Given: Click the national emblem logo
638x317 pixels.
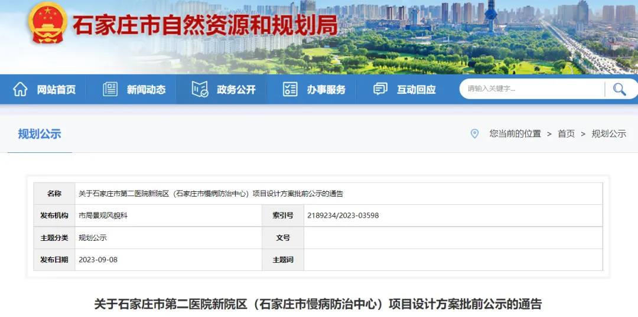Looking at the screenshot, I should pos(48,22).
